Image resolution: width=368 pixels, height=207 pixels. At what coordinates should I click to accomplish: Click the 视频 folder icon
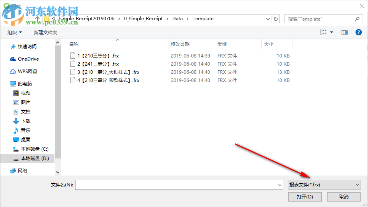pyautogui.click(x=16, y=93)
